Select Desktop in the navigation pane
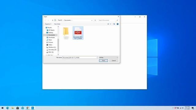 click(51, 33)
